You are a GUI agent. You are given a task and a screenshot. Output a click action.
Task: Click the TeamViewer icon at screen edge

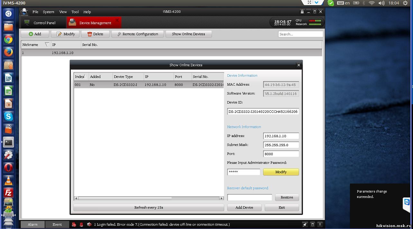[407, 202]
